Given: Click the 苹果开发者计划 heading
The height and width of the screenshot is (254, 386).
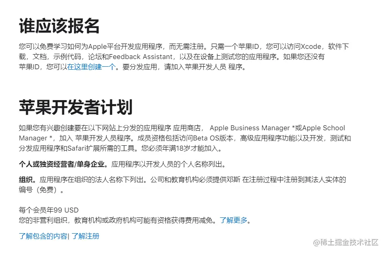Looking at the screenshot, I should click(x=76, y=107).
